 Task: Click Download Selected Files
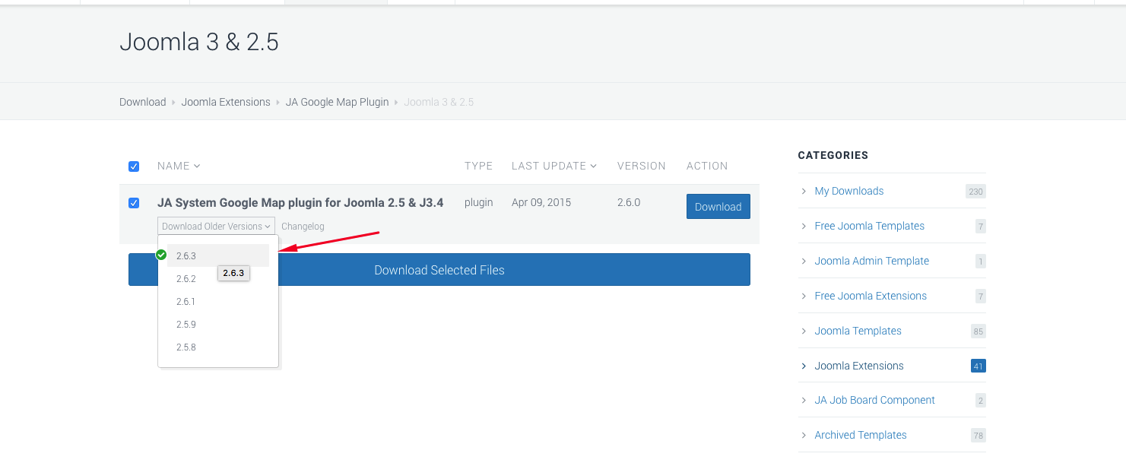[439, 269]
